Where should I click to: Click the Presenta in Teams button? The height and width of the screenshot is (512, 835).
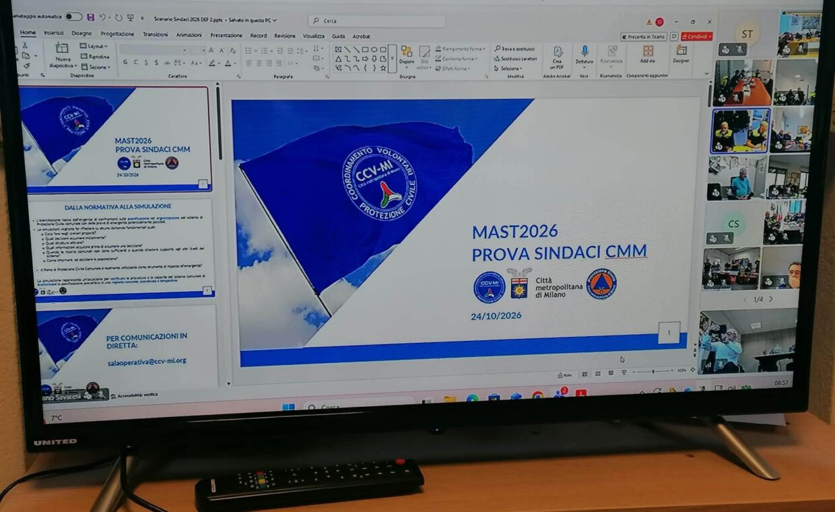(x=643, y=36)
